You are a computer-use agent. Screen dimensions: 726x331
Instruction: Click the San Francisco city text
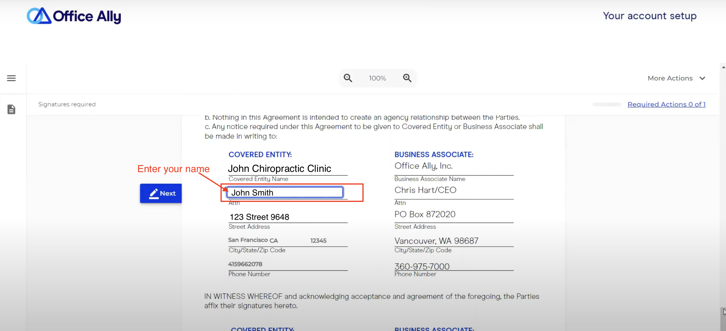click(x=248, y=240)
